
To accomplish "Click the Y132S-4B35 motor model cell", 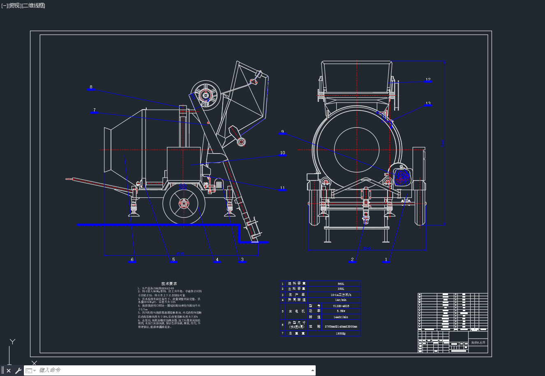I will tap(341, 306).
